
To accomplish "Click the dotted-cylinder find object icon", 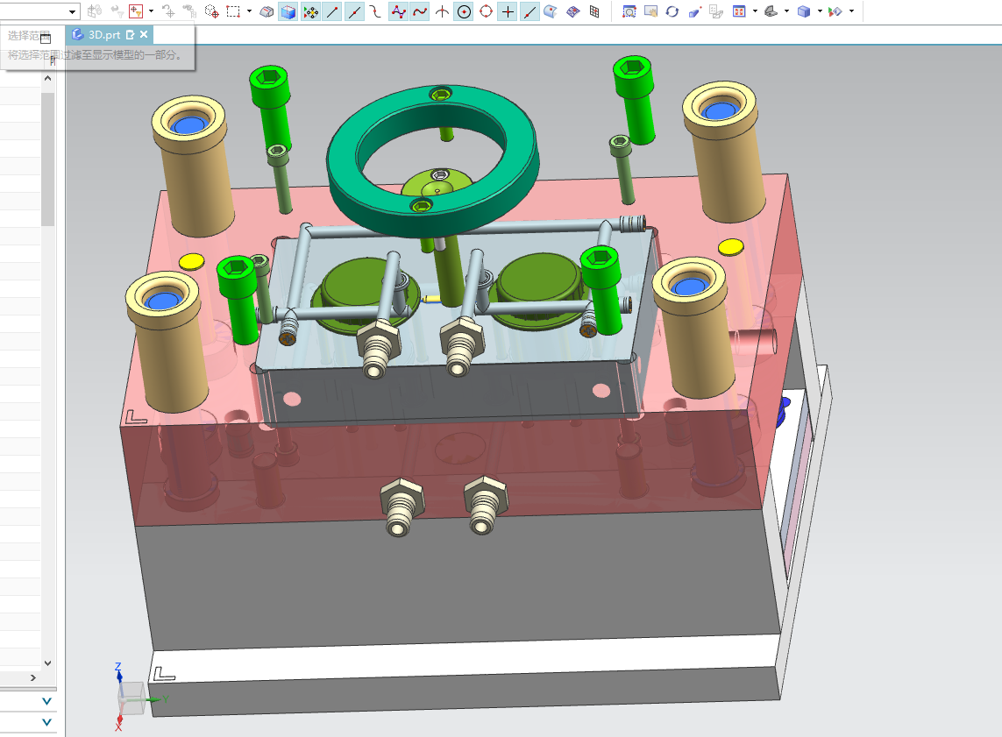I will 212,11.
